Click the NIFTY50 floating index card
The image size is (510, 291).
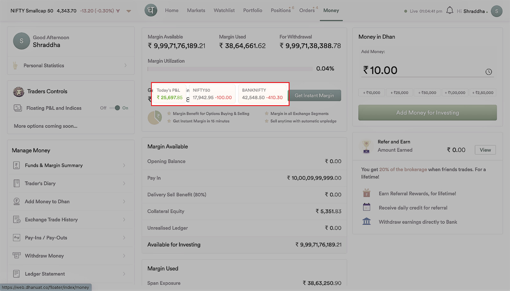[212, 94]
